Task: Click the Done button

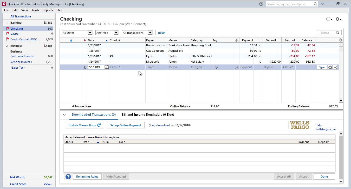Action: pyautogui.click(x=324, y=177)
